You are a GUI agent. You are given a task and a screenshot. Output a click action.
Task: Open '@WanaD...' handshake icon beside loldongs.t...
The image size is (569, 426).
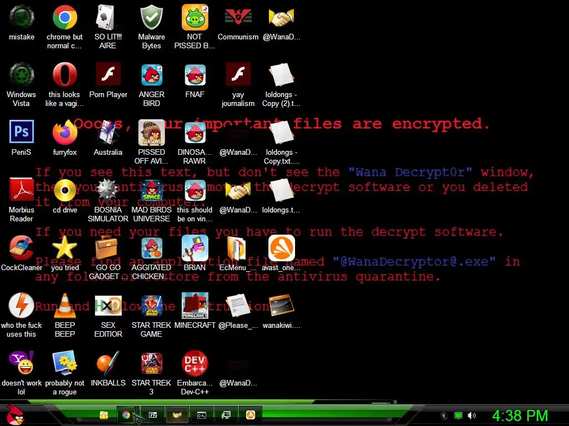pyautogui.click(x=238, y=190)
